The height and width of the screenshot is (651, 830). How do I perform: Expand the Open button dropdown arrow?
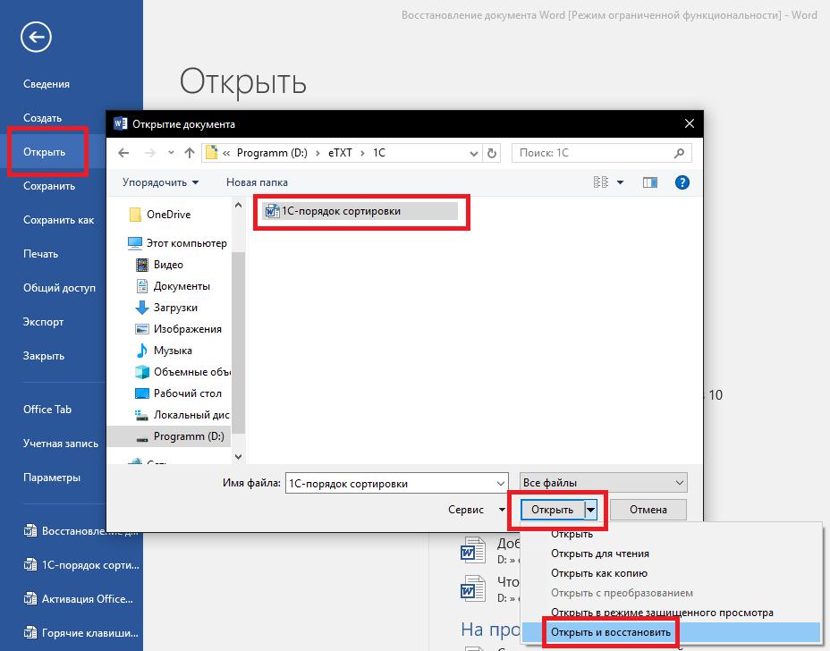point(590,510)
